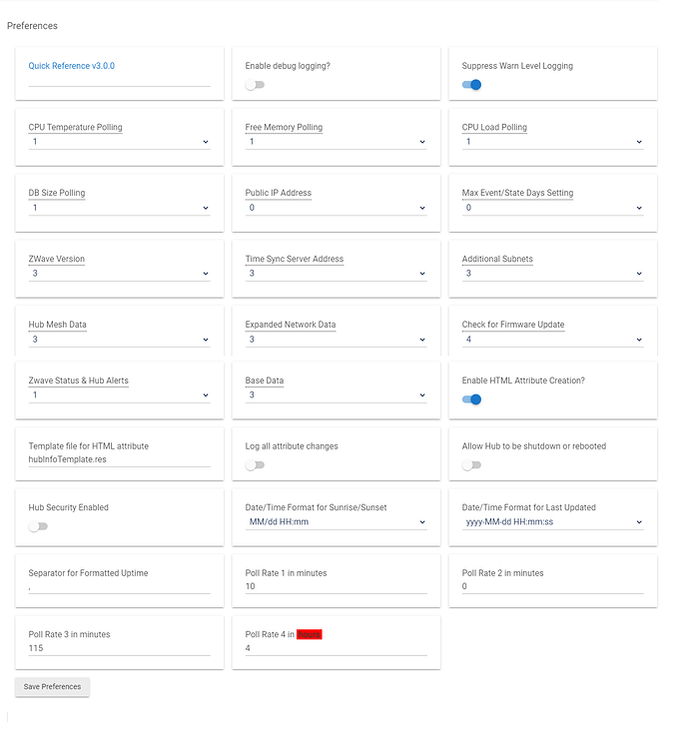Viewport: 679px width, 749px height.
Task: Open the Public IP Address dropdown
Action: pos(336,208)
